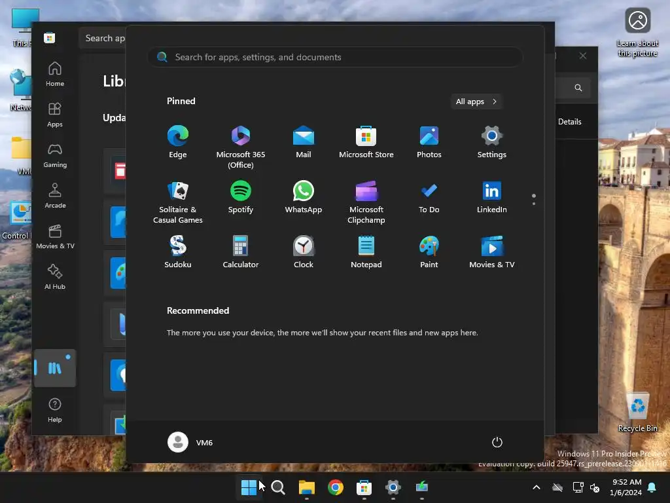Switch to Gaming in Store sidebar

pos(55,156)
